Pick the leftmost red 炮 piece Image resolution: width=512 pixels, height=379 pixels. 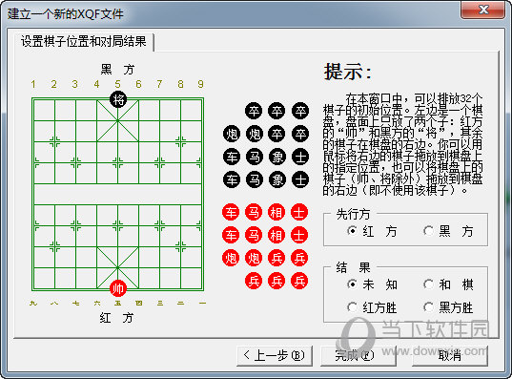point(231,258)
